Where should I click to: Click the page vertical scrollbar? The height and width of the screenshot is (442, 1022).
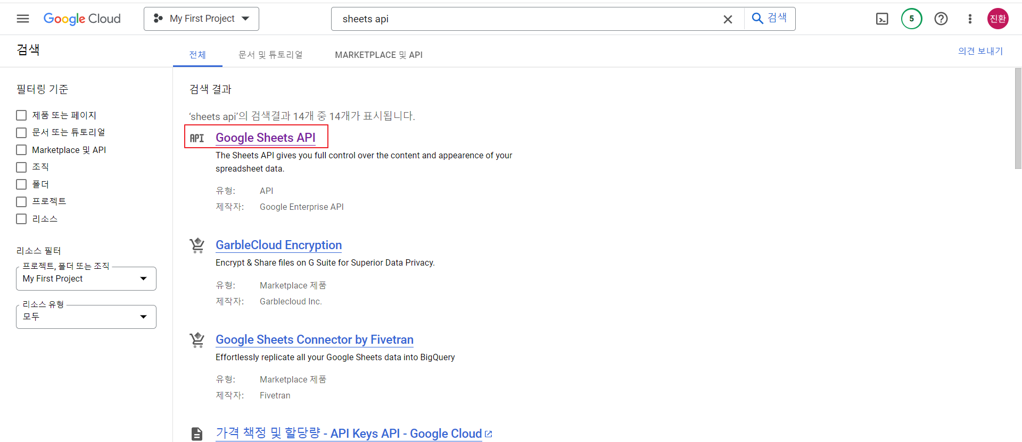click(1018, 118)
